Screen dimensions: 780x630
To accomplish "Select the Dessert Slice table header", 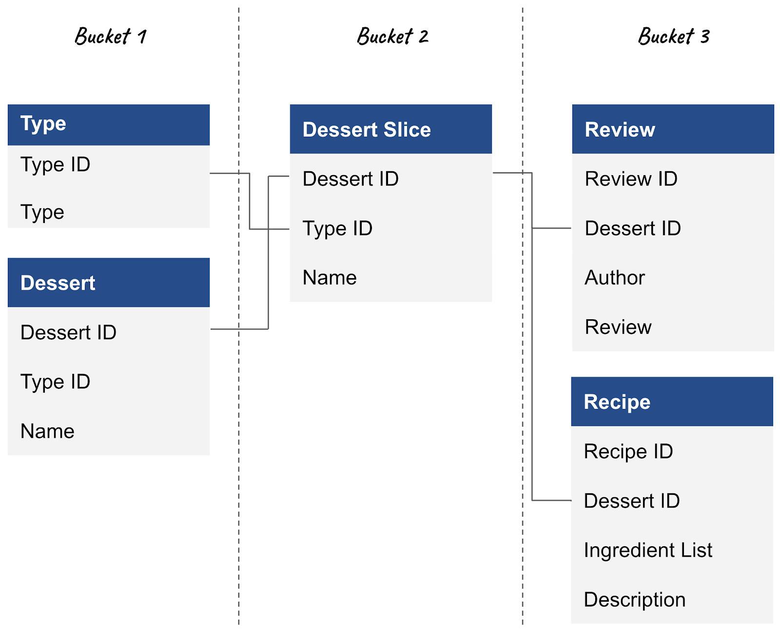I will 390,129.
